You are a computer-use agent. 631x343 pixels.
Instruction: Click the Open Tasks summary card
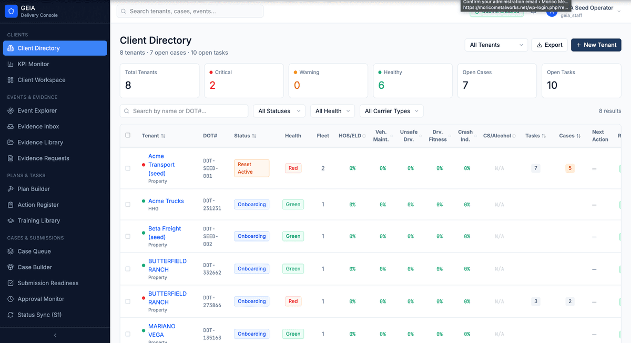pyautogui.click(x=582, y=81)
